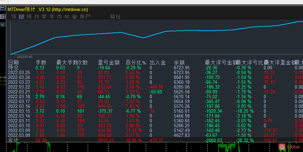
Task: Click the 11.12 % percentage value
Action: (134, 130)
